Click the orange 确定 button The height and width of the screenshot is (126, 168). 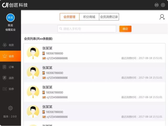click(125, 29)
